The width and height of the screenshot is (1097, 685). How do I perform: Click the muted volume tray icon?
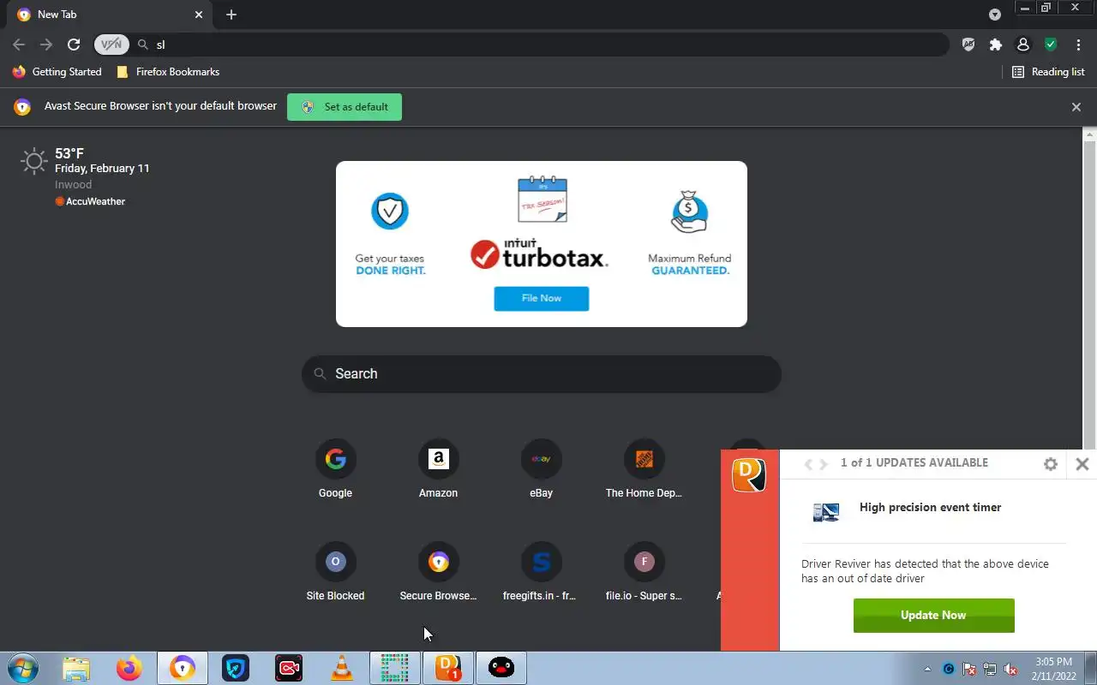(1011, 670)
